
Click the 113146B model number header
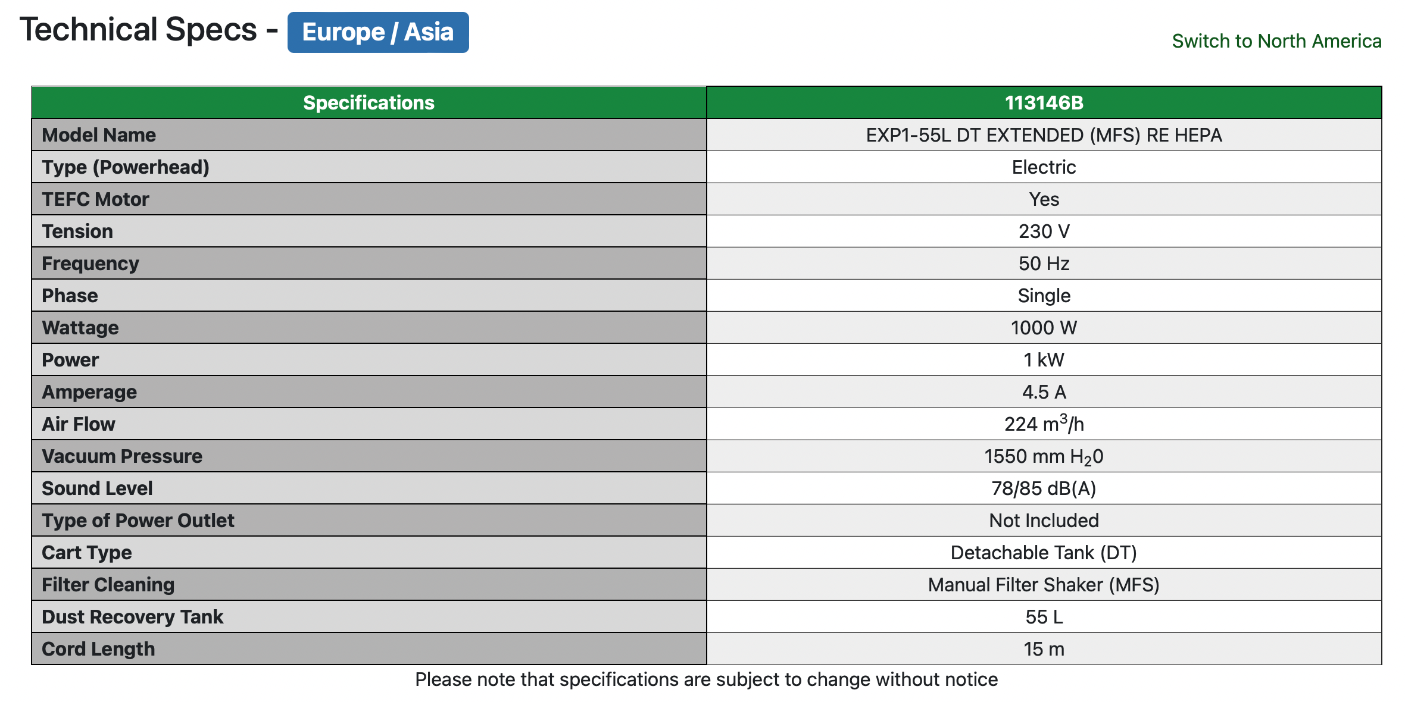tap(1044, 103)
